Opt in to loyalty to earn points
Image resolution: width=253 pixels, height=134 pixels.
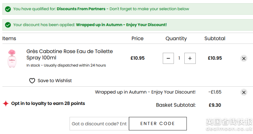[x=48, y=103]
